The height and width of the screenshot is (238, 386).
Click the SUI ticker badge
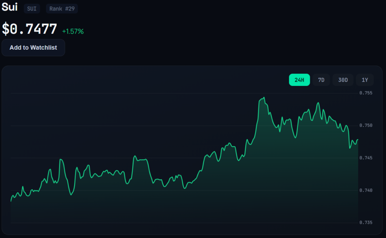32,9
